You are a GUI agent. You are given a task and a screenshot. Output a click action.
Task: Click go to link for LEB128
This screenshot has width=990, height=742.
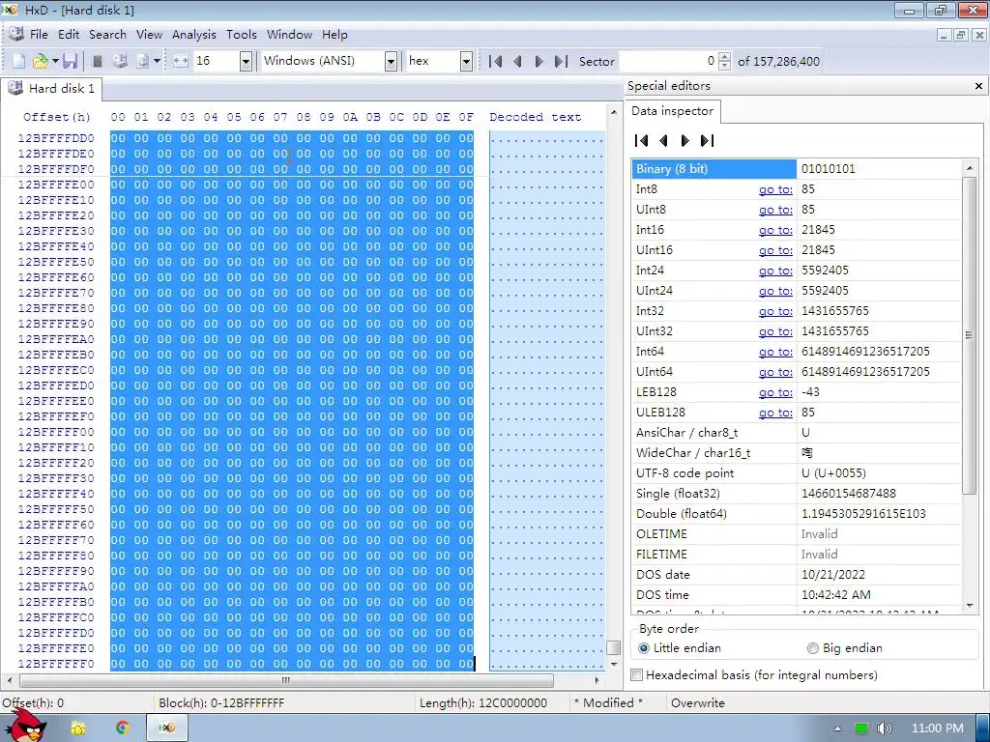coord(775,392)
